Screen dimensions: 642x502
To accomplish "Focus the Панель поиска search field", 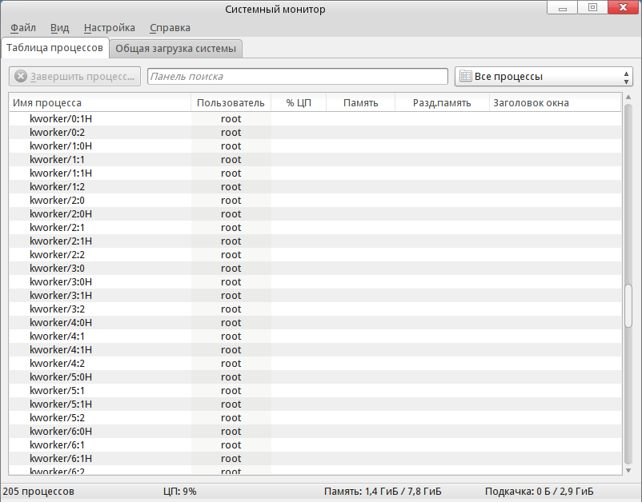I will (x=298, y=77).
